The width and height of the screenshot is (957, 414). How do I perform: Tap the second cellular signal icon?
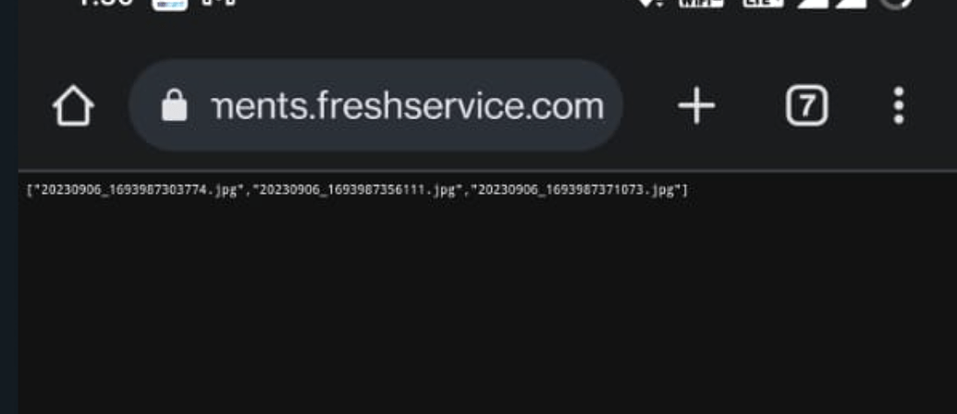[851, 3]
